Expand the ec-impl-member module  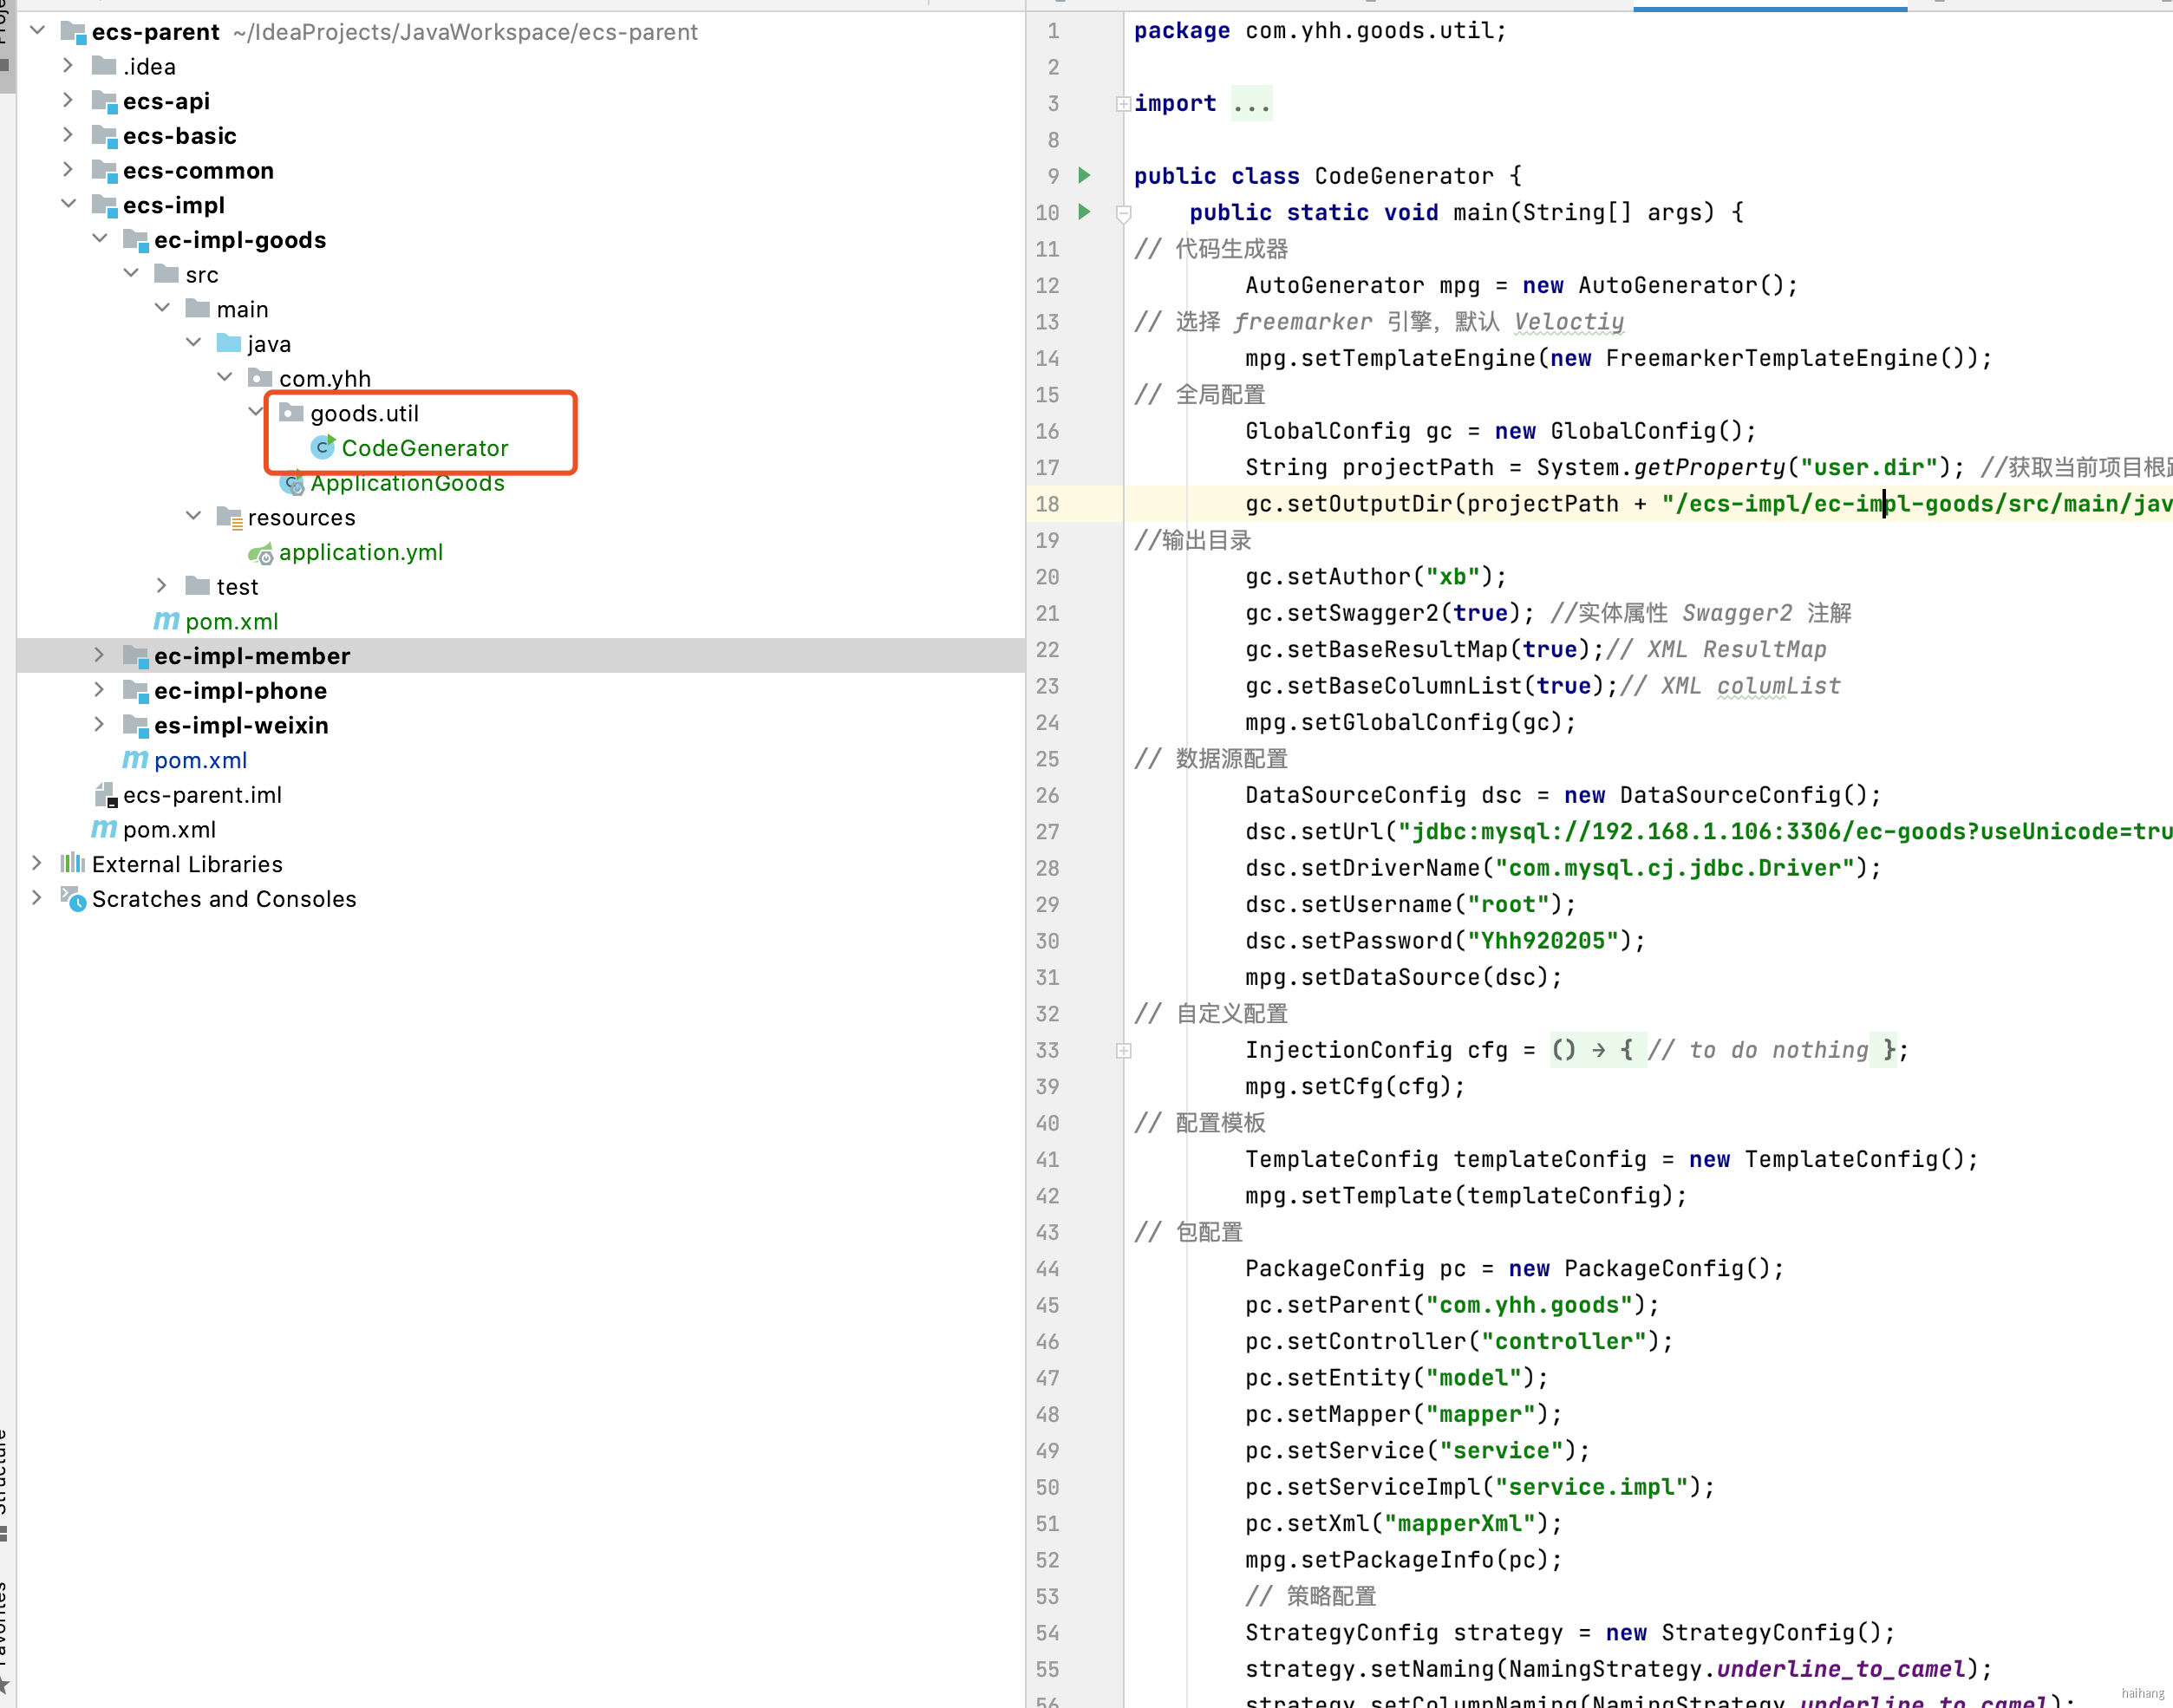[x=99, y=656]
